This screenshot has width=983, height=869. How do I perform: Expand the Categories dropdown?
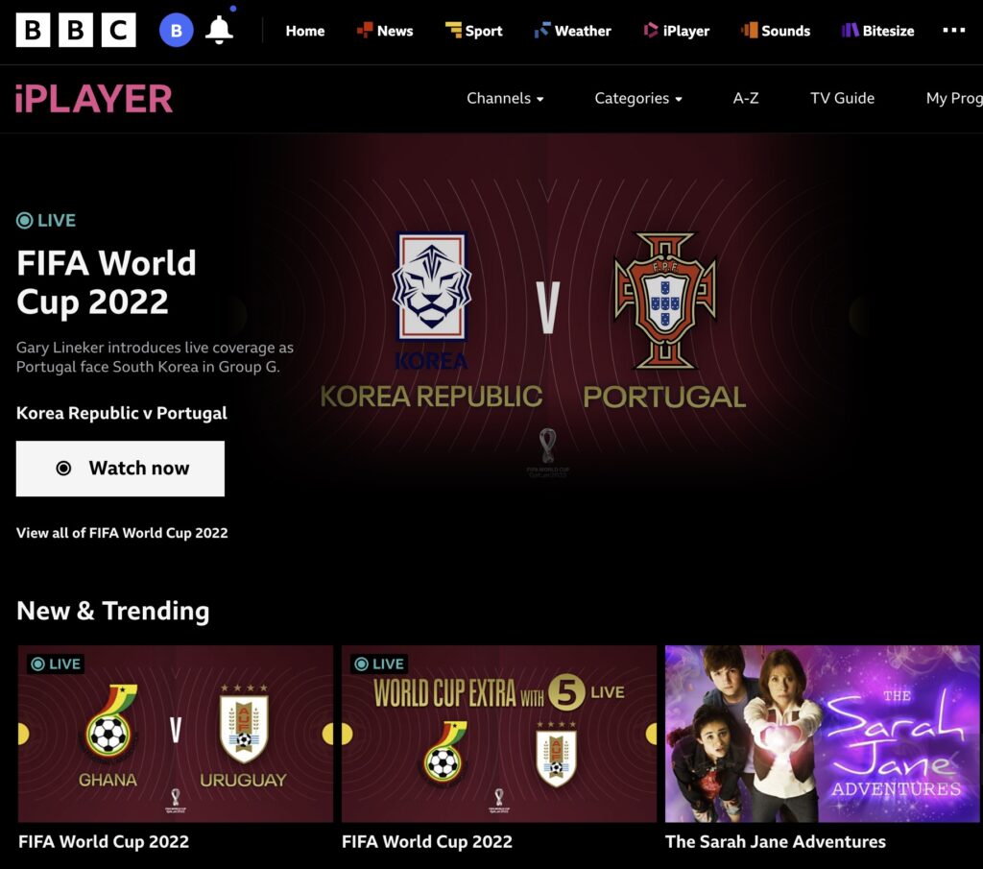[638, 99]
